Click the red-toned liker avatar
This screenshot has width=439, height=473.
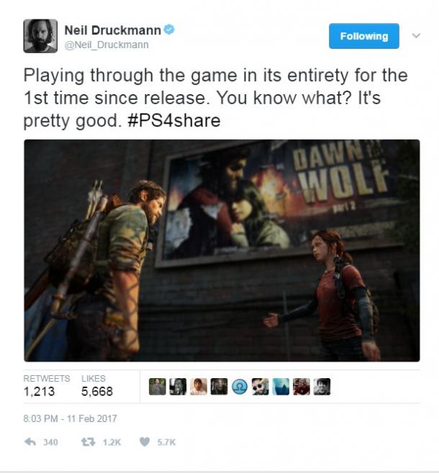[x=302, y=387]
